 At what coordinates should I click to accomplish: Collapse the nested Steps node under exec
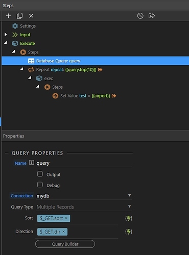[x=38, y=87]
